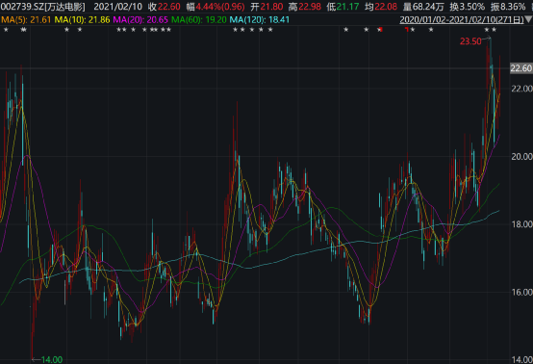Click the 14.00 lowest price label
Viewport: 533px width, 364px height.
52,359
